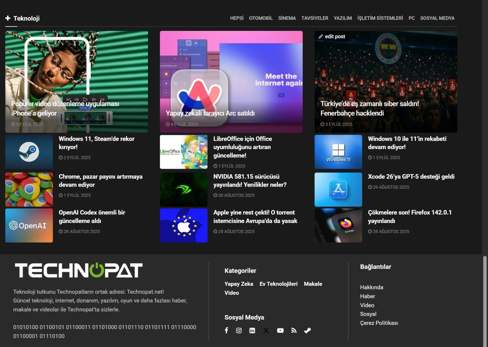
Task: Open Video under Bağlantılar
Action: 367,305
